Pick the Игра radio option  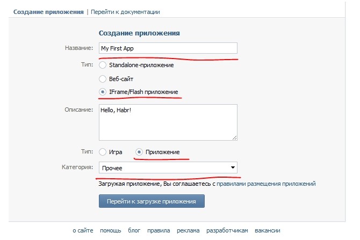103,152
